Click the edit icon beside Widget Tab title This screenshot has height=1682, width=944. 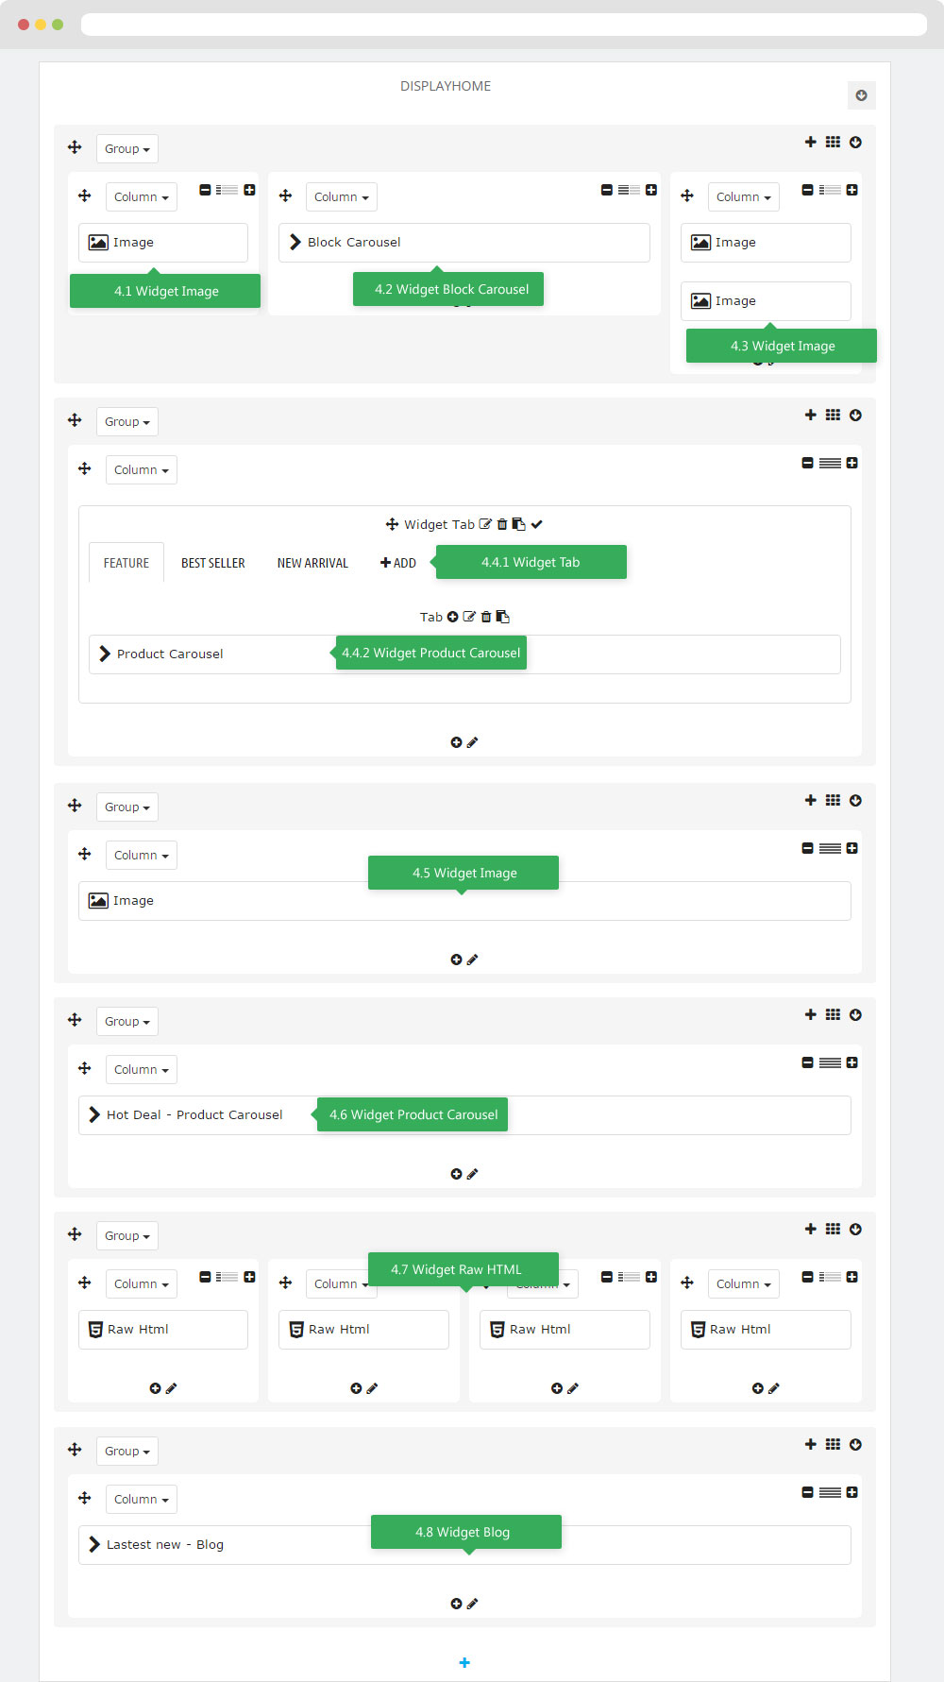point(485,524)
